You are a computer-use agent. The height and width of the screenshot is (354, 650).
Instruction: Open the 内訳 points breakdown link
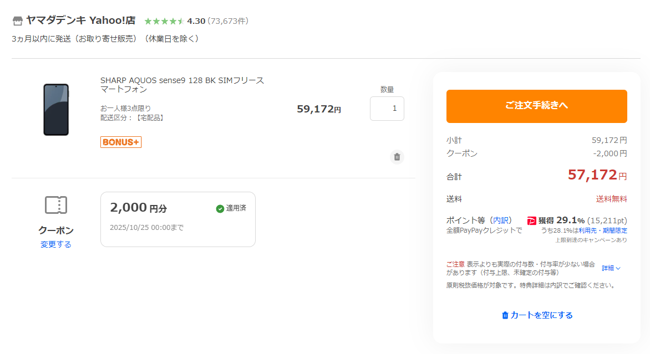coord(501,220)
